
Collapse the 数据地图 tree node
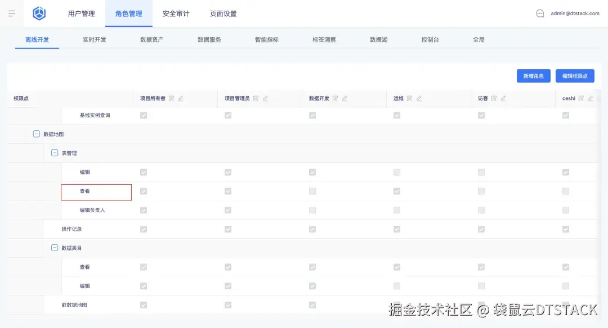(x=36, y=134)
